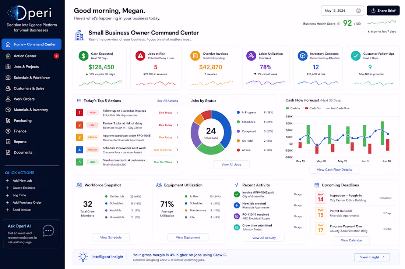Viewport: 405px width, 269px height.
Task: Click plus icon beside Add Purchase Order
Action: pyautogui.click(x=7, y=203)
